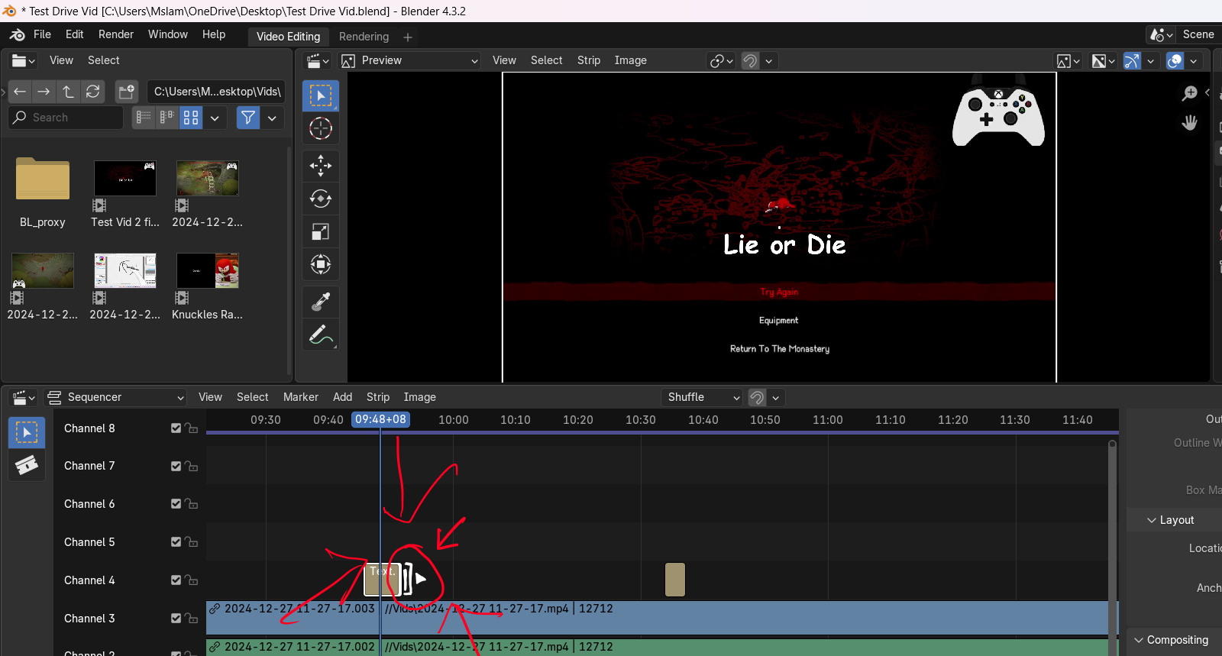The height and width of the screenshot is (656, 1222).
Task: Collapse the Layout panel
Action: pyautogui.click(x=1151, y=520)
